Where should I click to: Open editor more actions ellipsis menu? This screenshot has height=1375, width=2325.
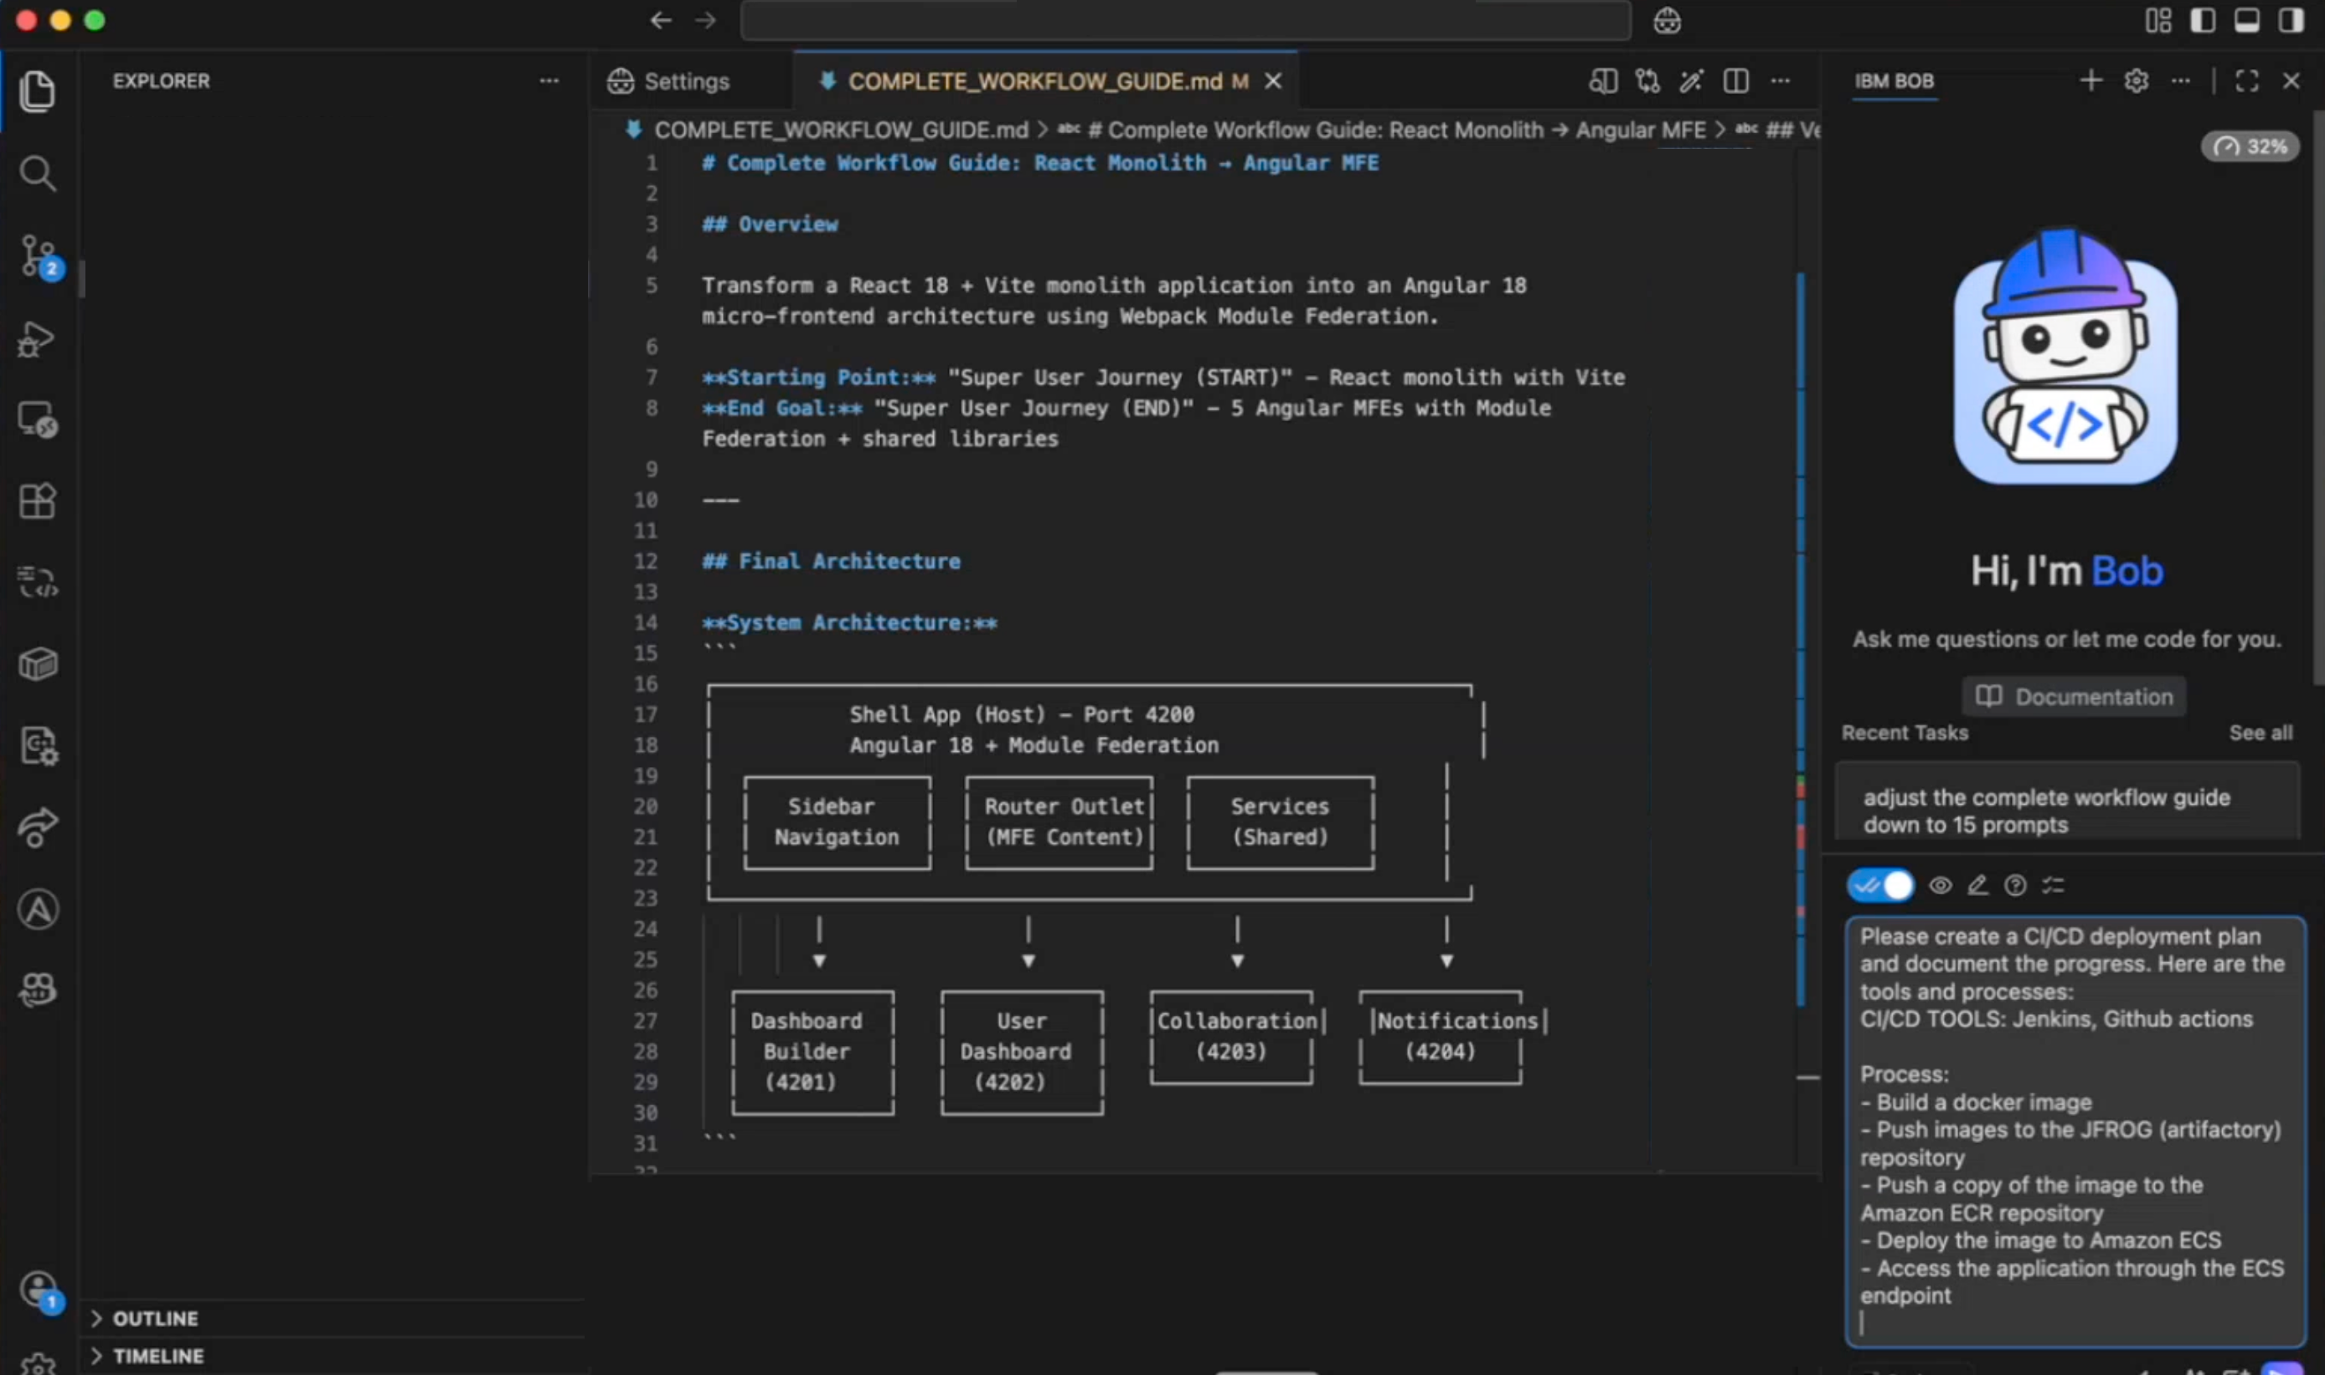(x=1780, y=81)
